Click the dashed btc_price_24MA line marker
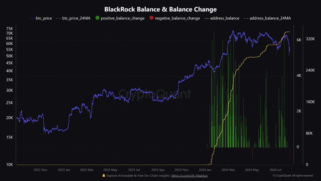 point(59,18)
